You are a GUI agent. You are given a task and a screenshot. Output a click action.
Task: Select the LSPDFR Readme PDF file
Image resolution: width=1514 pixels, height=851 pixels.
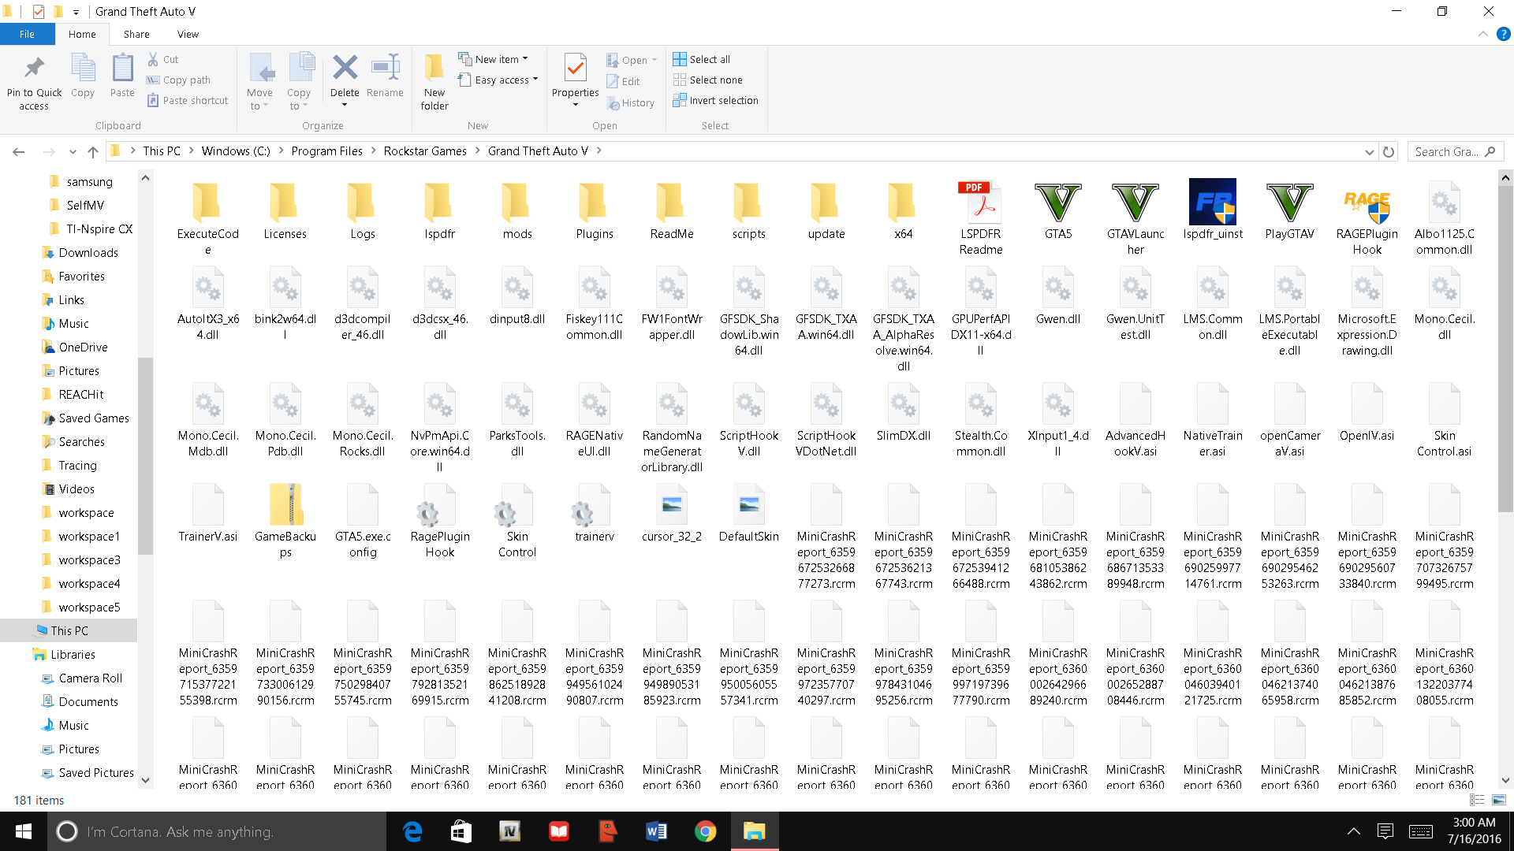(980, 203)
